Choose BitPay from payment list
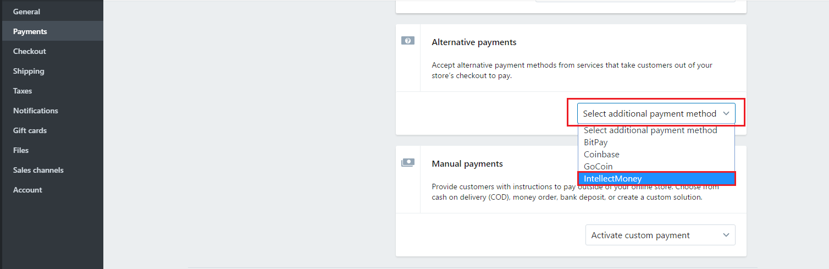Screen dimensions: 829x269 pos(596,142)
